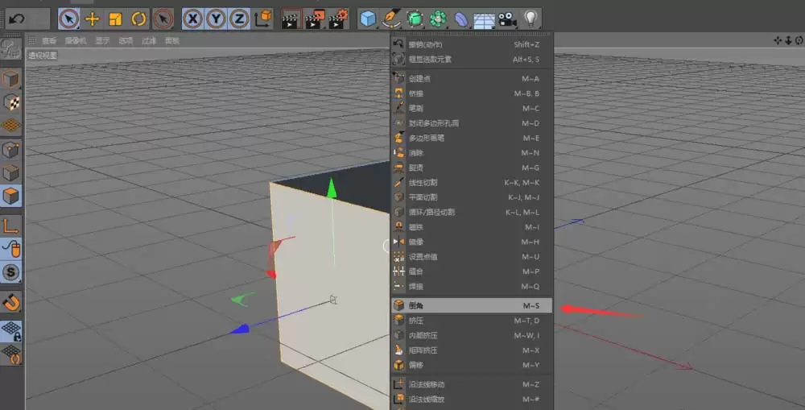Open the 面板 viewport menu
805x410 pixels.
(x=172, y=40)
